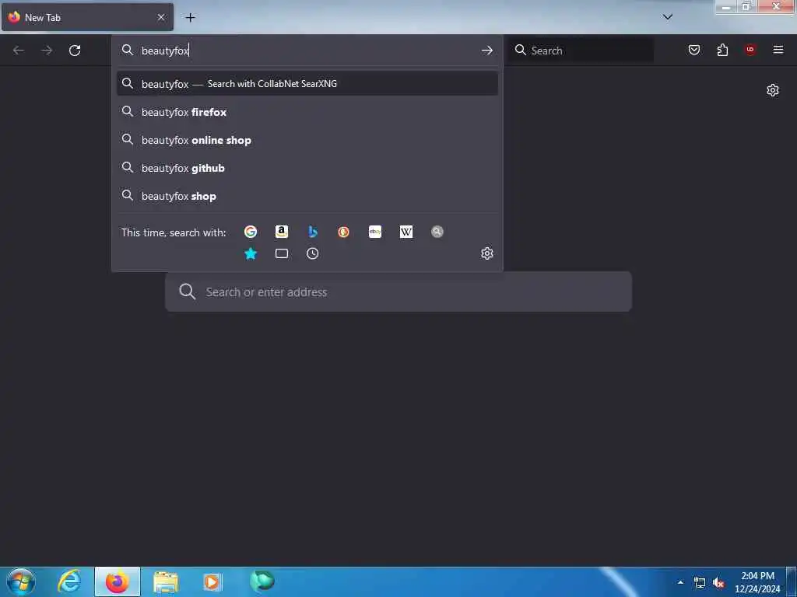
Task: Open the green globe taskbar app
Action: 262,581
